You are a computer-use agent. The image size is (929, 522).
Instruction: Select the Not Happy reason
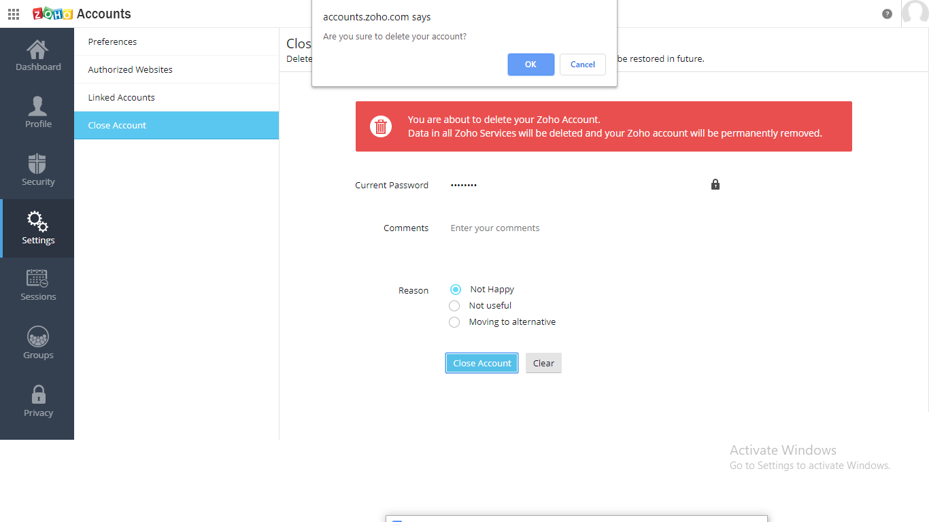coord(454,289)
